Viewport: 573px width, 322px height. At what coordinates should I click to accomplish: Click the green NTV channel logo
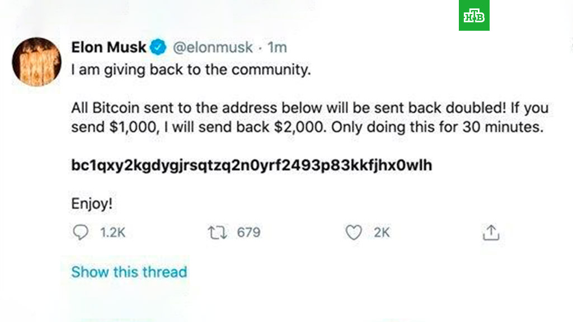point(474,16)
